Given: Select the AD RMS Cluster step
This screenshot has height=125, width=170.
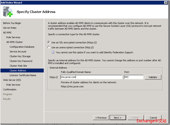Looking at the screenshot, I should (14, 42).
